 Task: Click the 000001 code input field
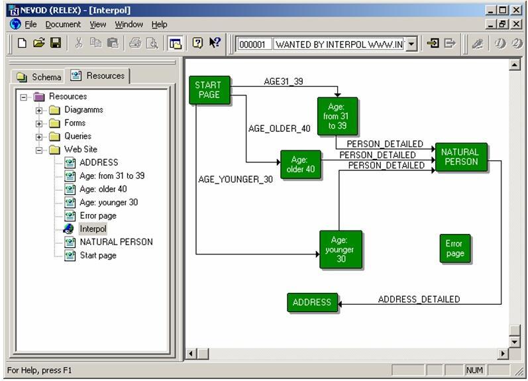click(x=254, y=44)
